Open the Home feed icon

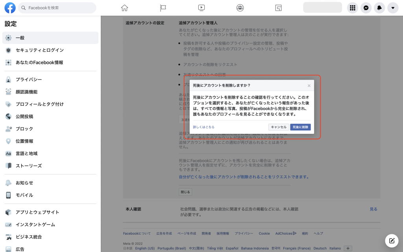(x=124, y=8)
